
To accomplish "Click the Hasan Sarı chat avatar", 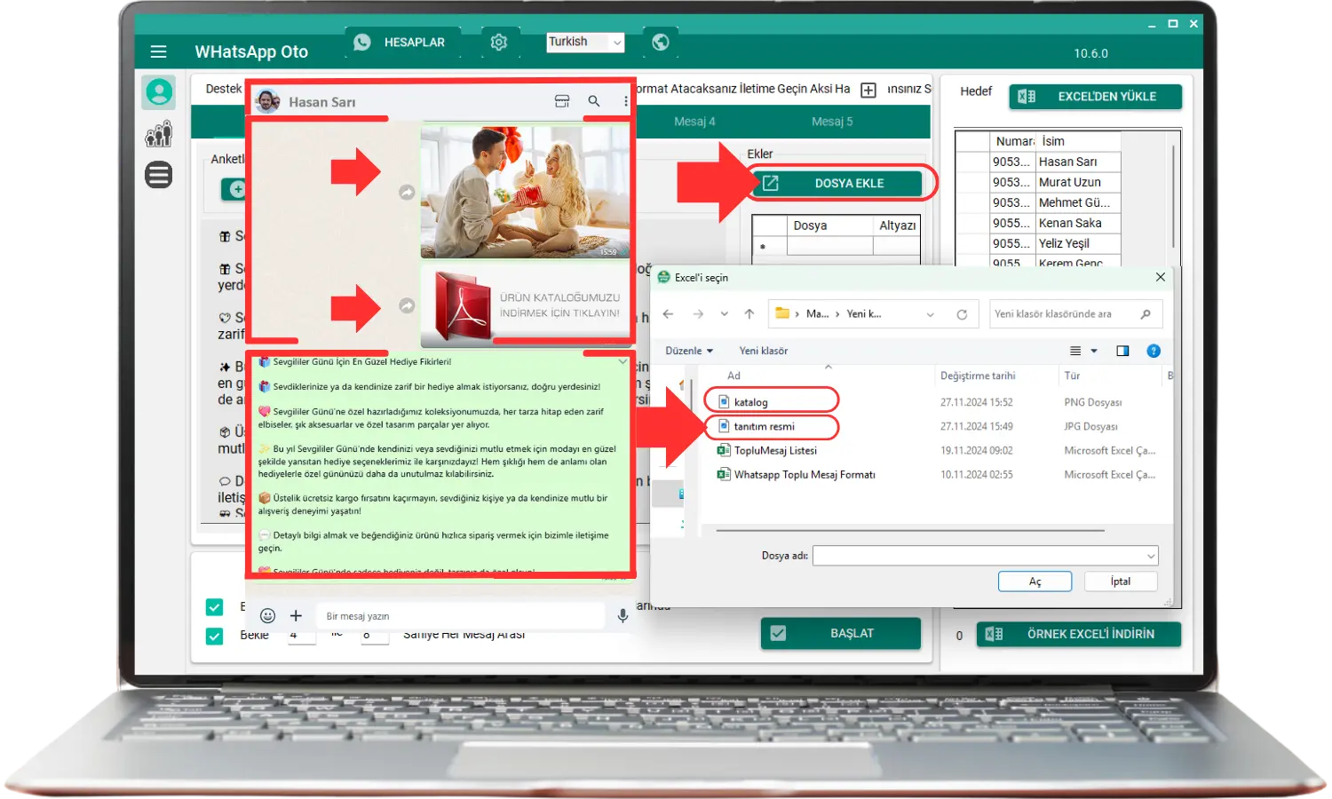I will pos(267,101).
